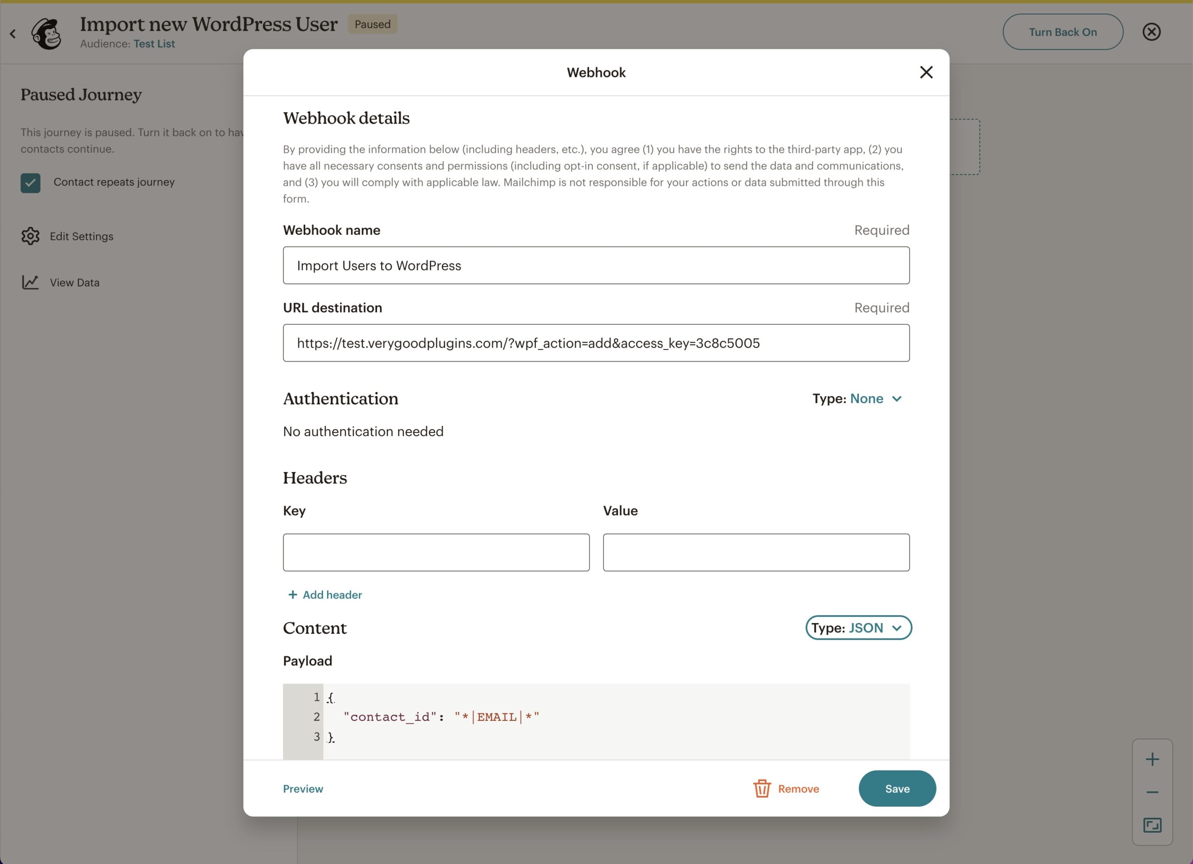Screen dimensions: 1193x864
Task: Uncheck Contact repeats journey checkbox
Action: [x=30, y=183]
